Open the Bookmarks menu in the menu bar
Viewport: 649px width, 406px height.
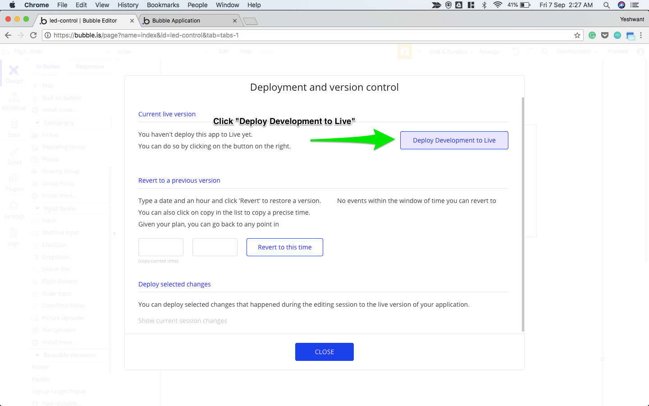163,5
